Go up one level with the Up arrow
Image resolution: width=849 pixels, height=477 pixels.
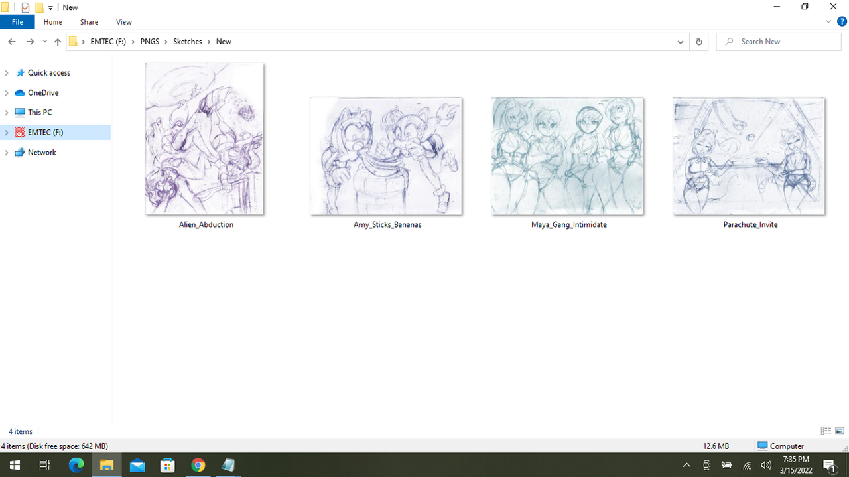click(58, 42)
